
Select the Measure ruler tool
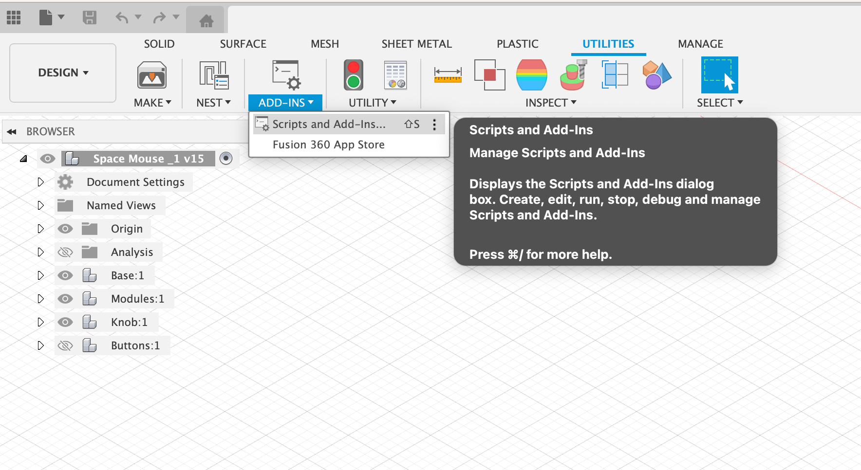[x=448, y=75]
